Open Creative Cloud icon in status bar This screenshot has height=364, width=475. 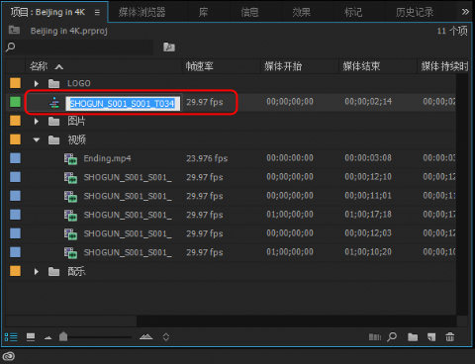click(x=9, y=356)
